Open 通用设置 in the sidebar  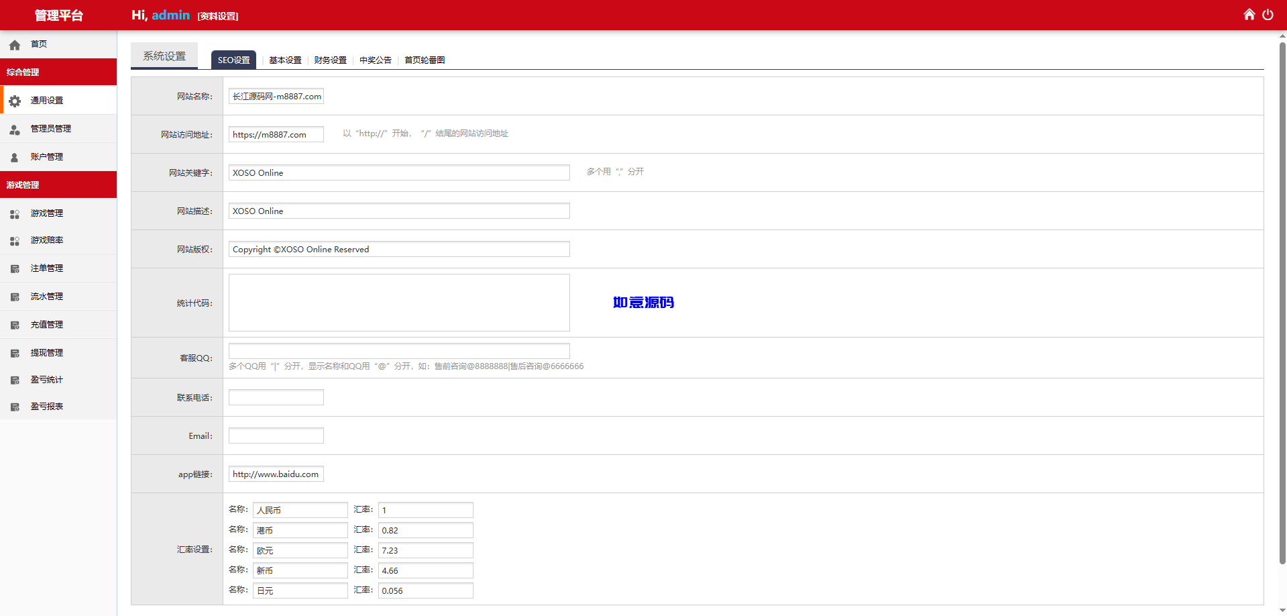(58, 100)
